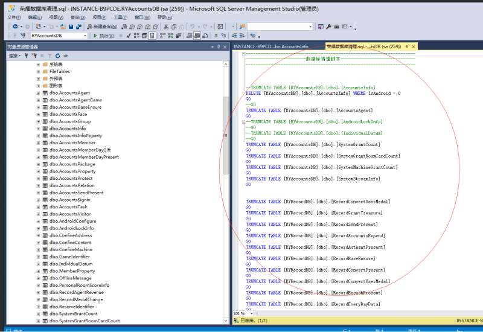The height and width of the screenshot is (332, 483).
Task: Toggle the IntelliSense enabled button
Action: [152, 36]
